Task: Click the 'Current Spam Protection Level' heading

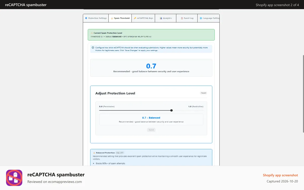Action: click(x=108, y=33)
